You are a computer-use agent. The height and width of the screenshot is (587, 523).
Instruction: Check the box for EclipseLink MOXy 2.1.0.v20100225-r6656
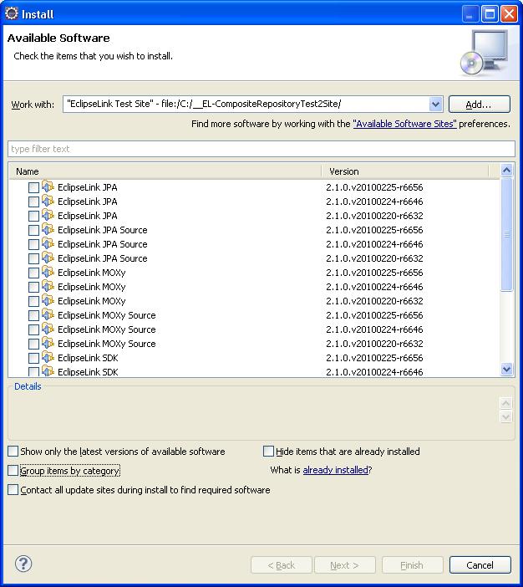tap(33, 273)
